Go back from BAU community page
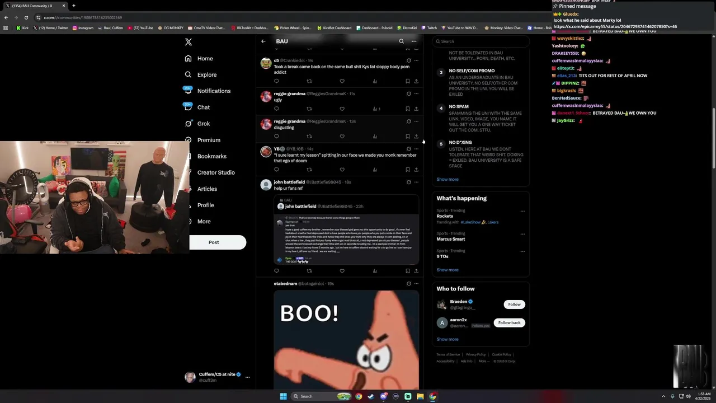This screenshot has height=403, width=716. (x=263, y=41)
